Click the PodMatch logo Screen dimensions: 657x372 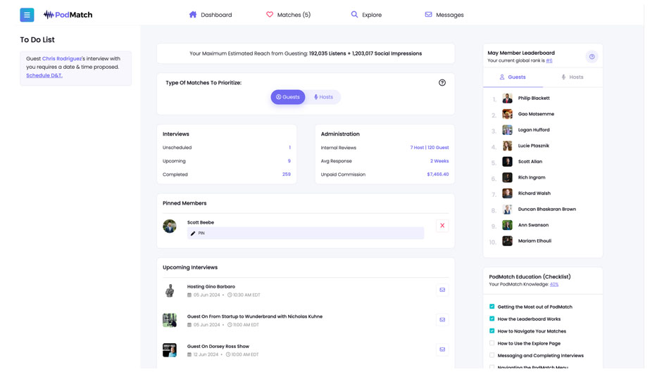68,15
